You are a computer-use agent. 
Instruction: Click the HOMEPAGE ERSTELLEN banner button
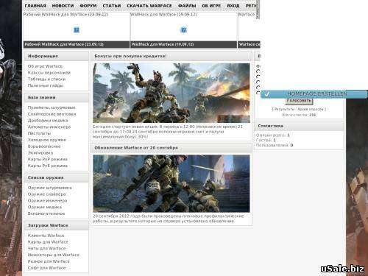(314, 94)
